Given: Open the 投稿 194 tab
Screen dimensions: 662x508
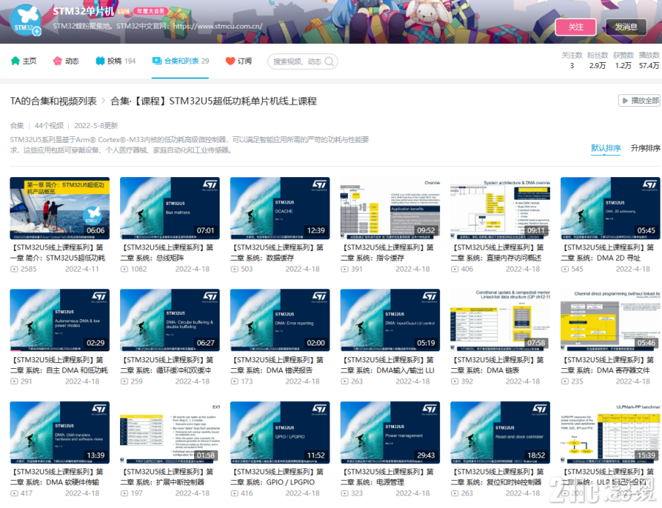Looking at the screenshot, I should point(116,61).
